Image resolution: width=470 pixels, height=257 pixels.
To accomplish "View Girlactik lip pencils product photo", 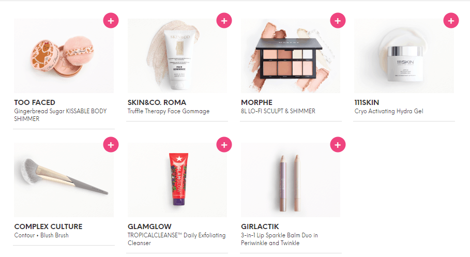I will coord(291,180).
